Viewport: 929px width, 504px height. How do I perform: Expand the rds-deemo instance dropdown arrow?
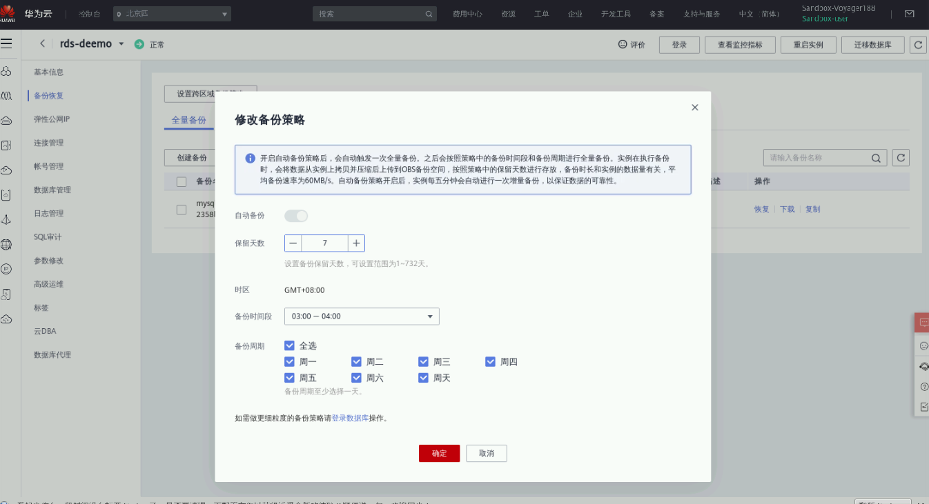[x=121, y=43]
